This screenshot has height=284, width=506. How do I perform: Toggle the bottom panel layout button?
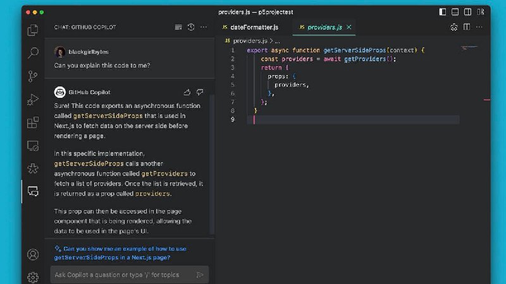[x=455, y=11]
